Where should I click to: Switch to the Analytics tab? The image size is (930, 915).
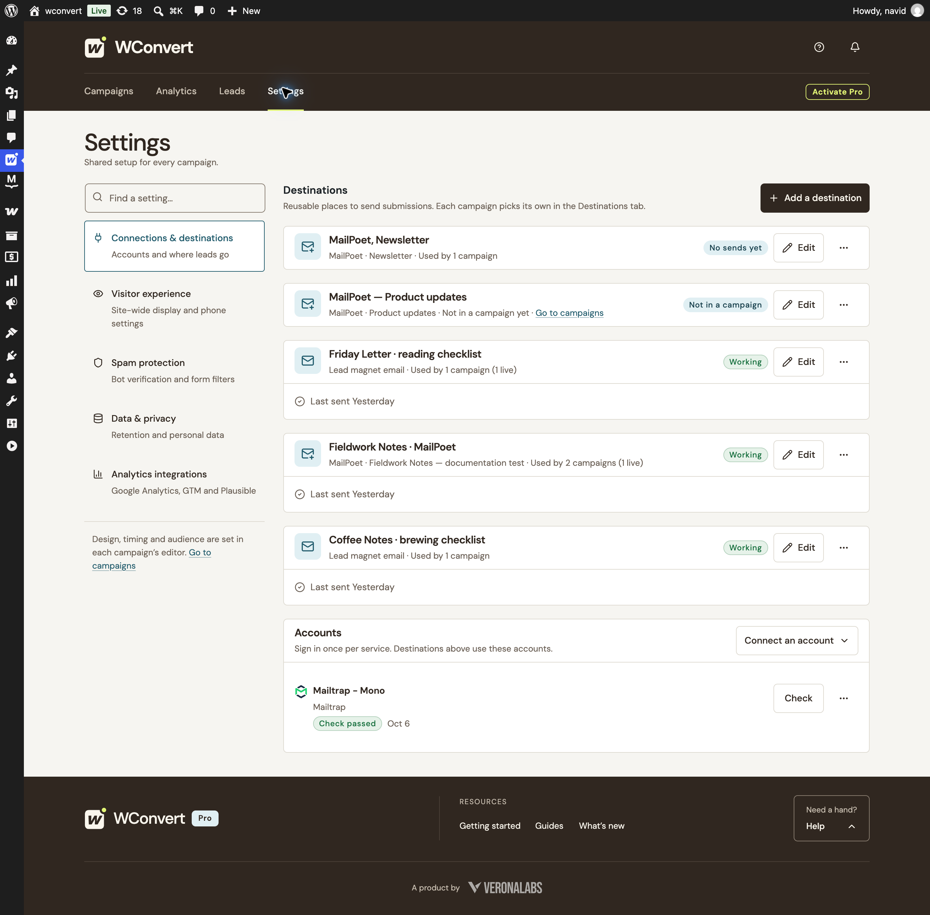(x=176, y=91)
